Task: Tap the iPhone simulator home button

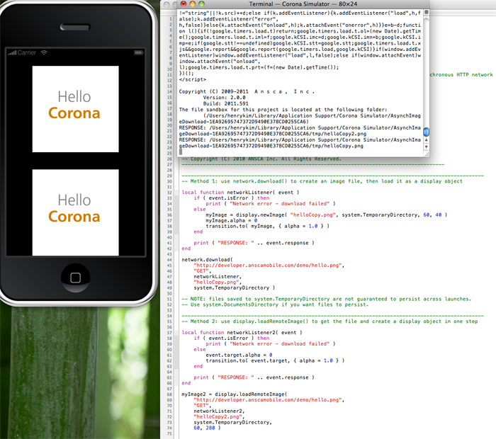Action: pyautogui.click(x=75, y=278)
